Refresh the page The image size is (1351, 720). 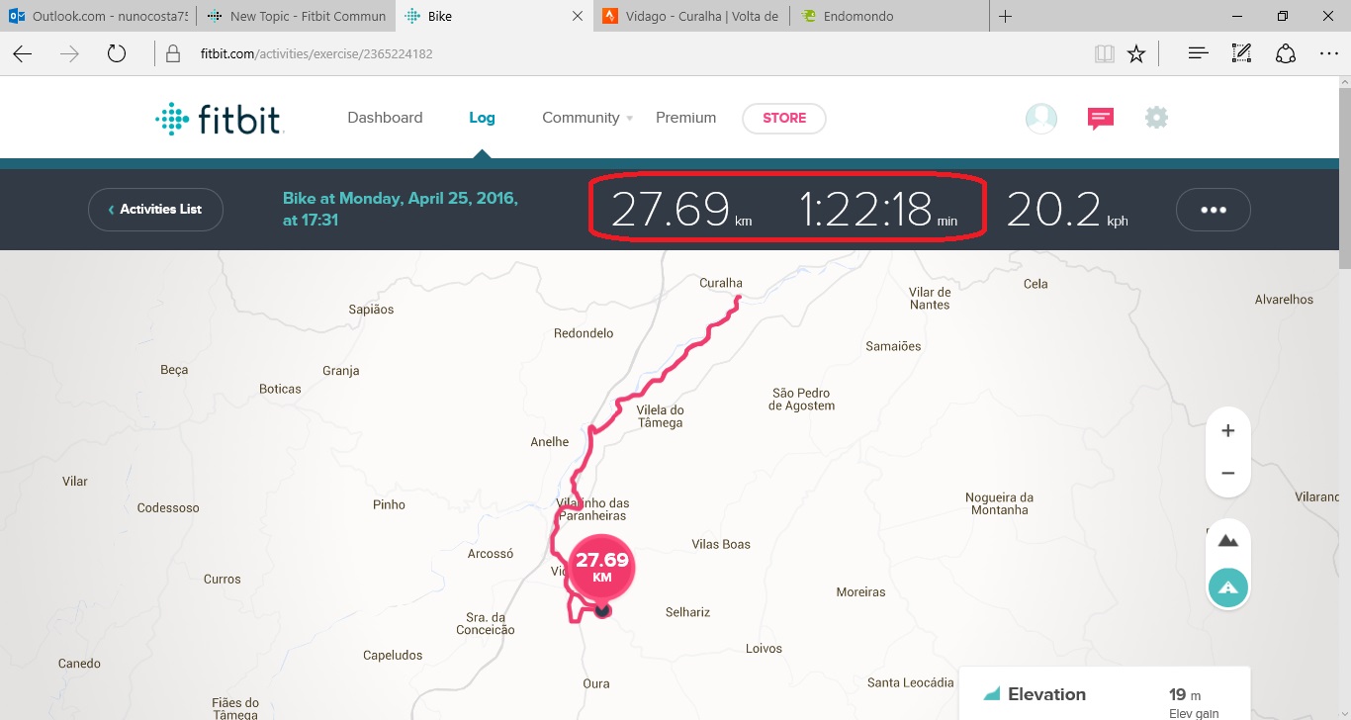[117, 53]
